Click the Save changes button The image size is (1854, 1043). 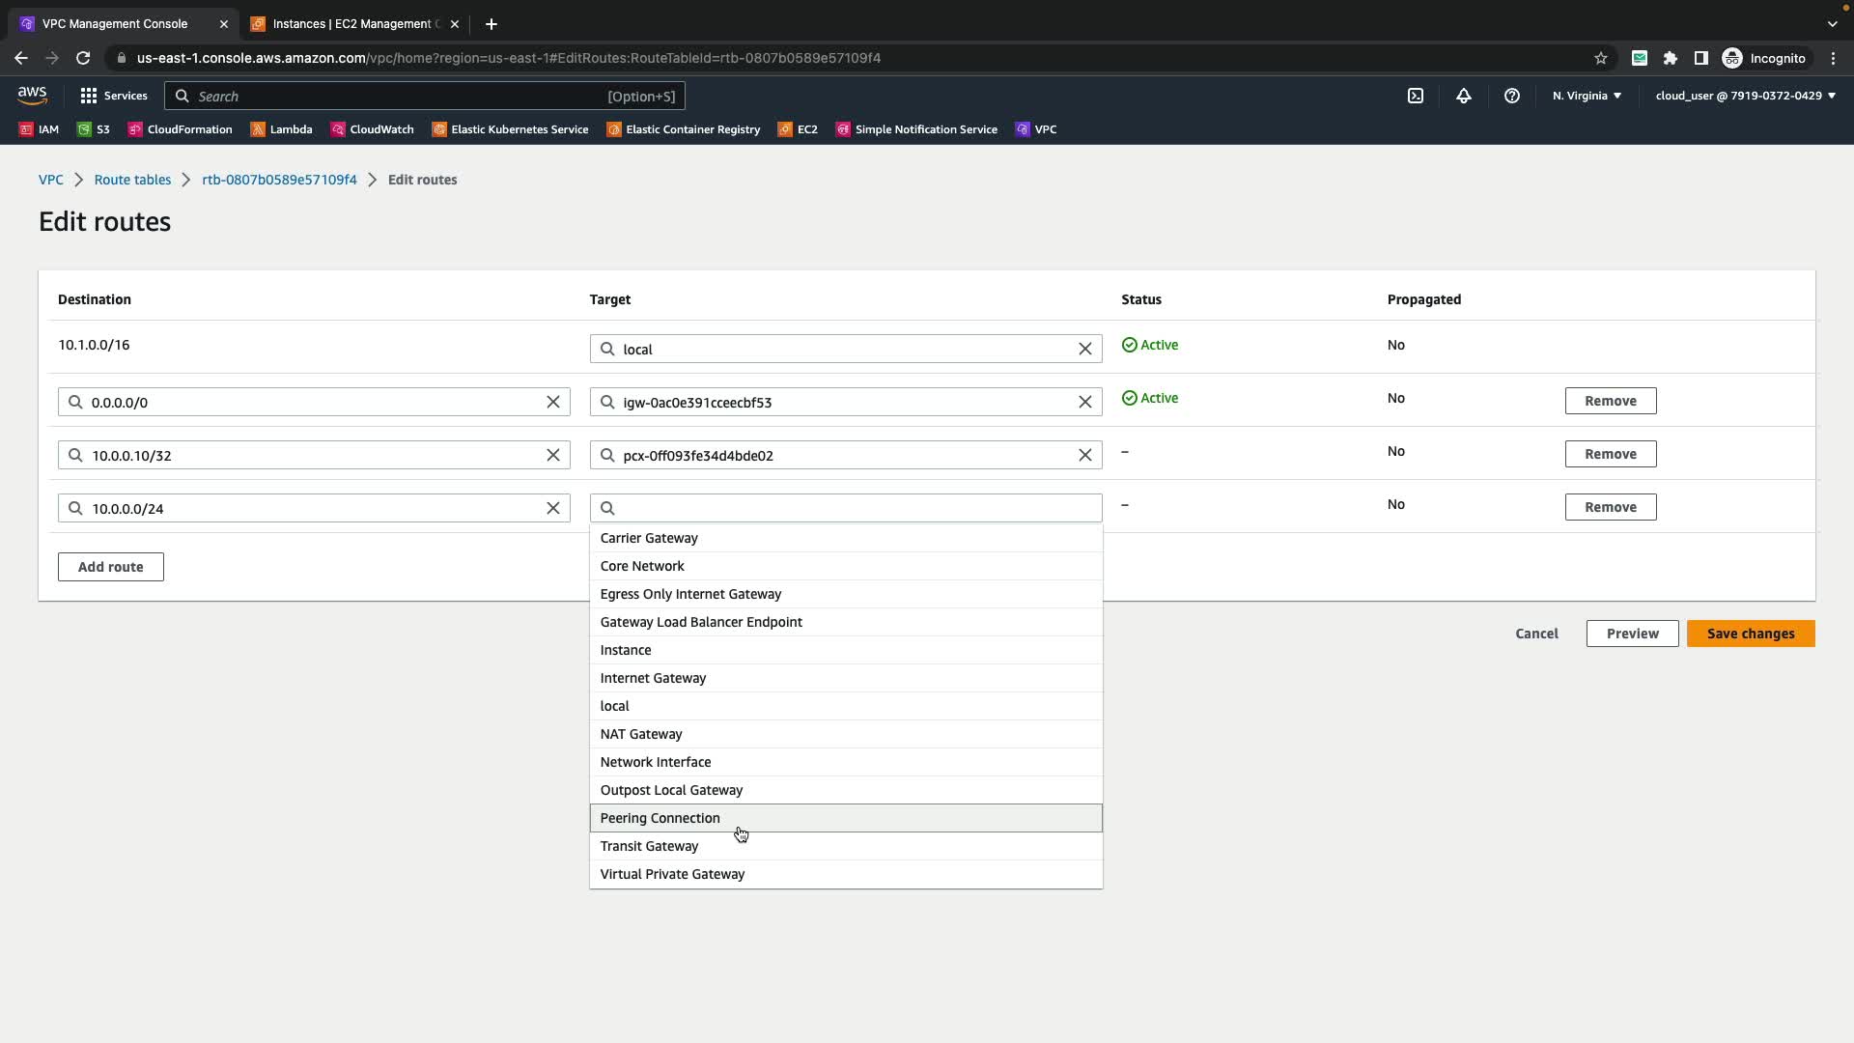coord(1750,634)
